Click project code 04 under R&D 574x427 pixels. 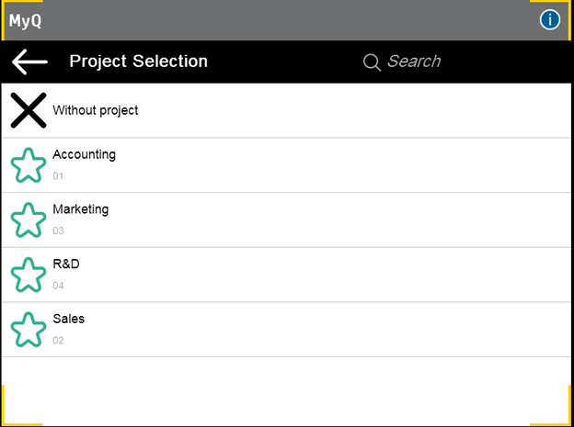pyautogui.click(x=58, y=286)
